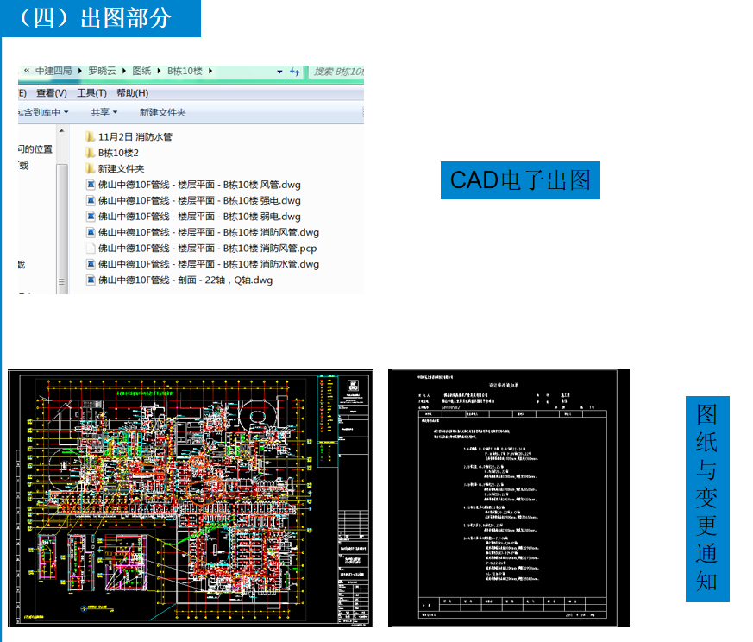This screenshot has width=753, height=642.
Task: Open the 风管.dwg file via its DWG icon
Action: tap(91, 185)
